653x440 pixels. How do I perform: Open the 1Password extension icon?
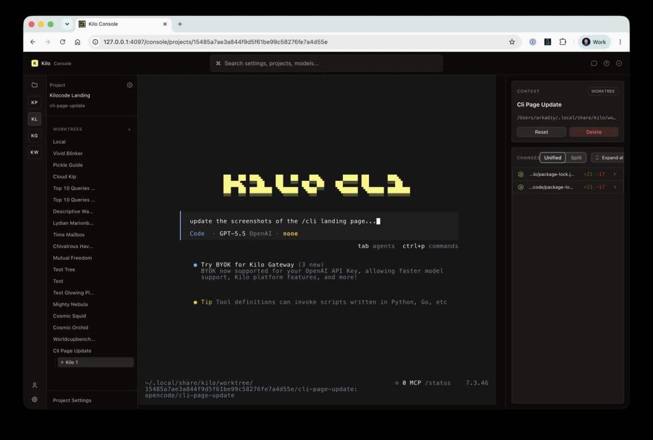(533, 42)
